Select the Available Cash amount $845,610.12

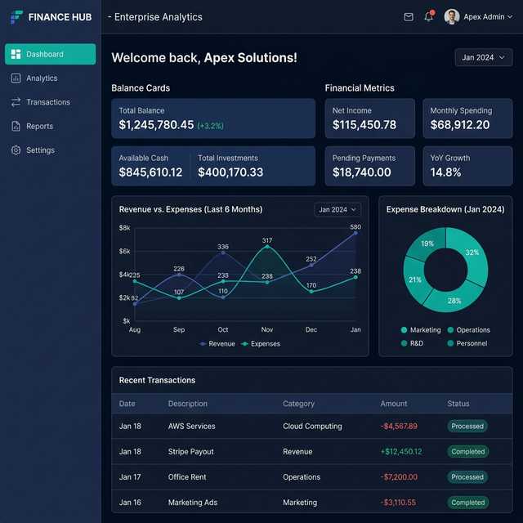150,172
